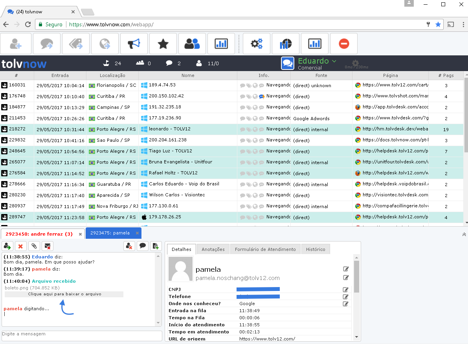468x344 pixels.
Task: Bookmark the page with the blue star
Action: pyautogui.click(x=438, y=24)
